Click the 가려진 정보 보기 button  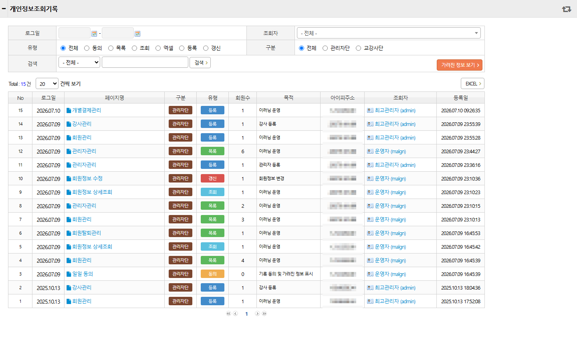coord(460,65)
